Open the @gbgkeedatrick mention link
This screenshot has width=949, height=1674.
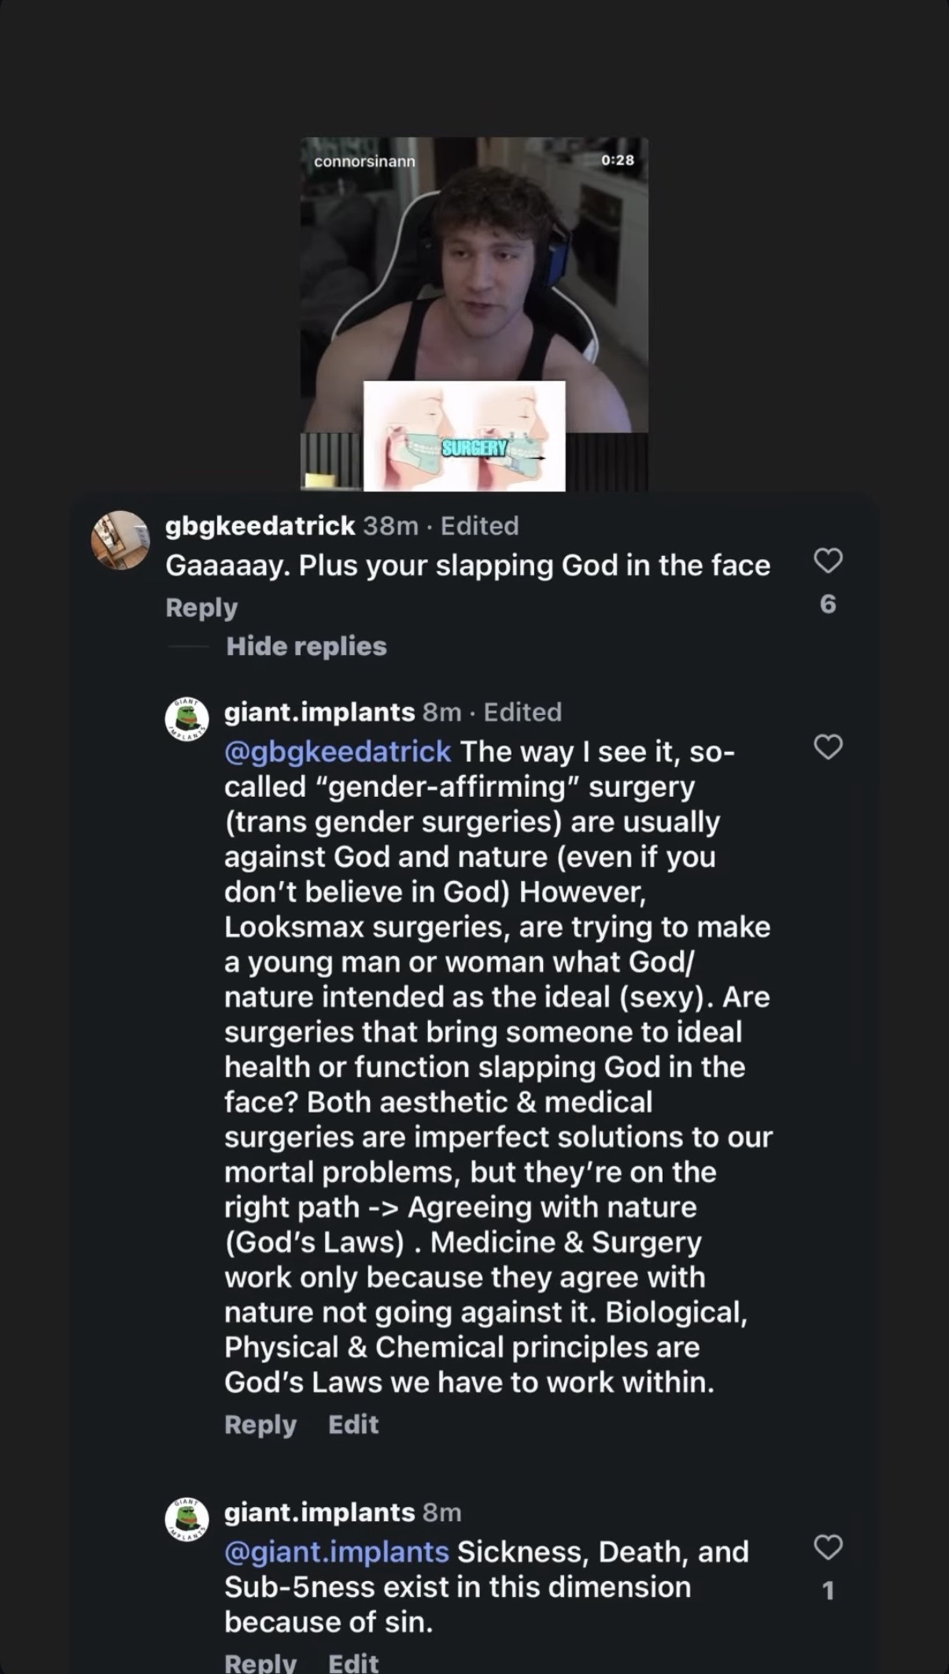[338, 752]
